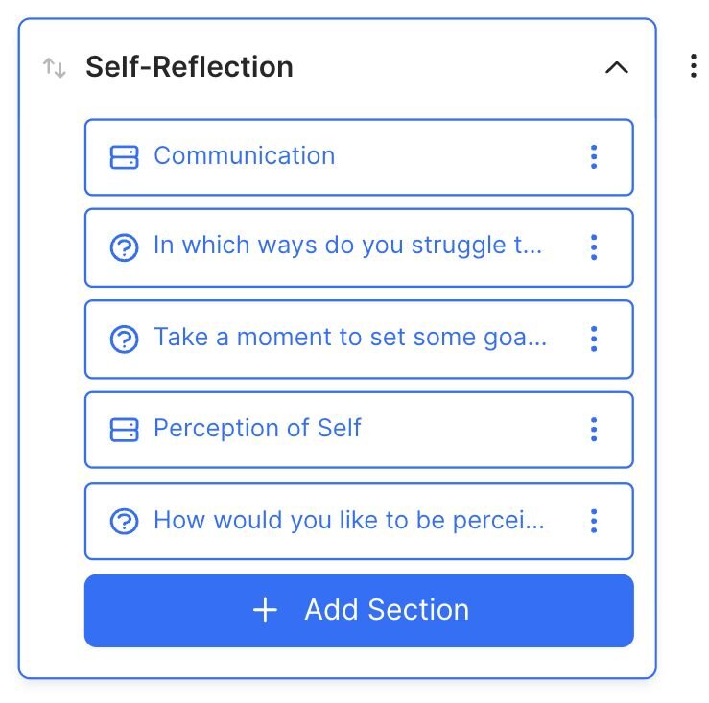Collapse the Self-Reflection panel
The width and height of the screenshot is (709, 703).
(616, 68)
